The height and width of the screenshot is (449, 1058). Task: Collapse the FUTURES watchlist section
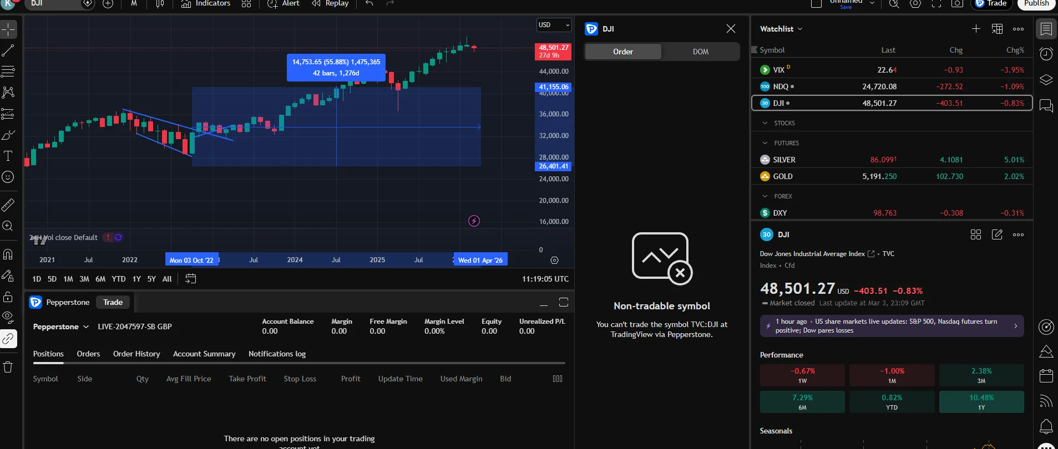(765, 143)
